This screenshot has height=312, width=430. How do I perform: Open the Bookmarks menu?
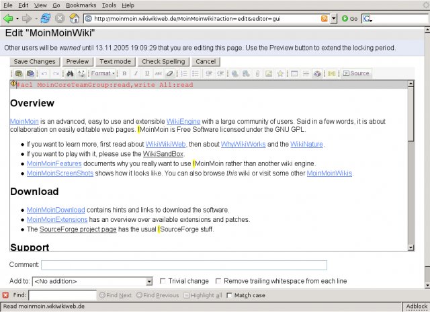(x=79, y=5)
